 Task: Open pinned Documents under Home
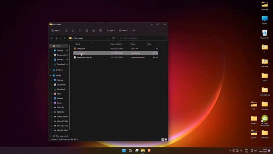pyautogui.click(x=61, y=55)
